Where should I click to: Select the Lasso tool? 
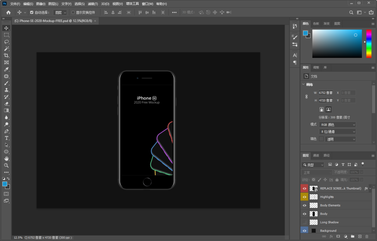click(6, 42)
